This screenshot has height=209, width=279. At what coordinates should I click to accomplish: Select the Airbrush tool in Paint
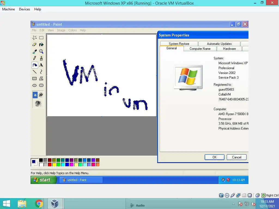pos(35,65)
